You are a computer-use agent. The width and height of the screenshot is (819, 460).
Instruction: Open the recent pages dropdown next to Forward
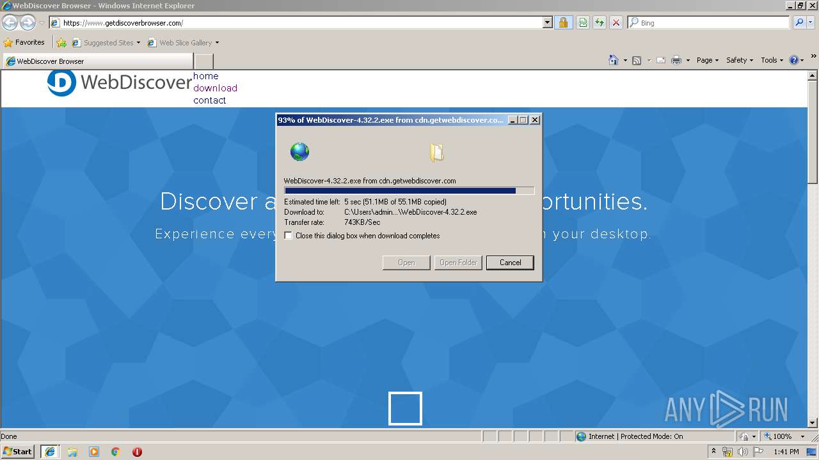coord(42,23)
